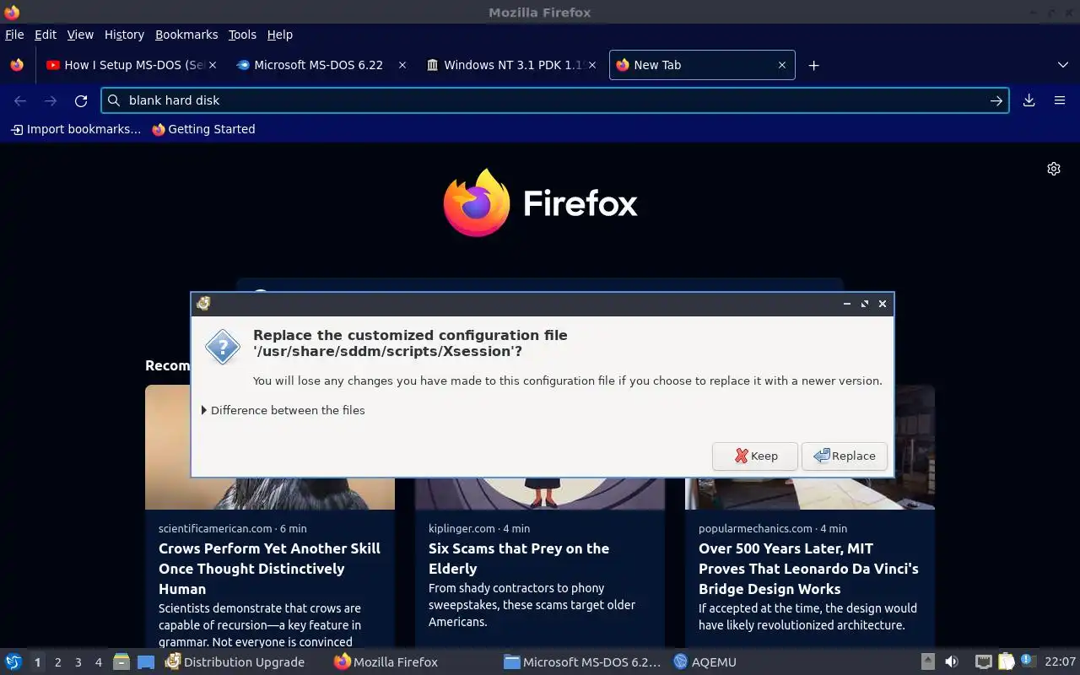Image resolution: width=1080 pixels, height=675 pixels.
Task: Open the application launcher menu in taskbar
Action: [x=13, y=662]
